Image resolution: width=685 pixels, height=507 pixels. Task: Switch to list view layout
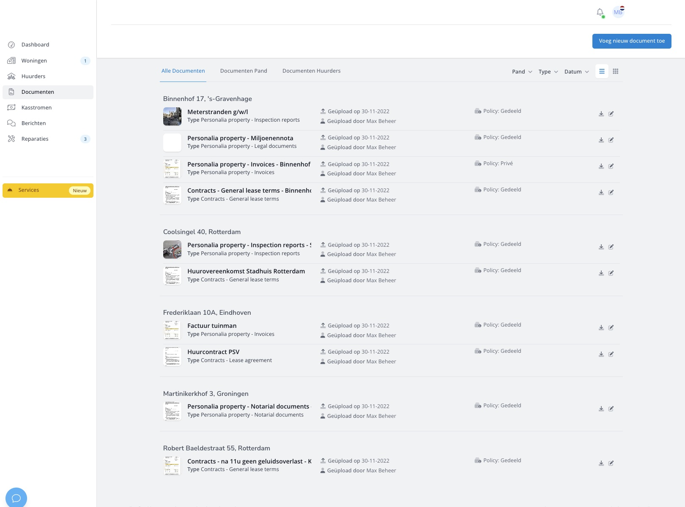click(602, 71)
